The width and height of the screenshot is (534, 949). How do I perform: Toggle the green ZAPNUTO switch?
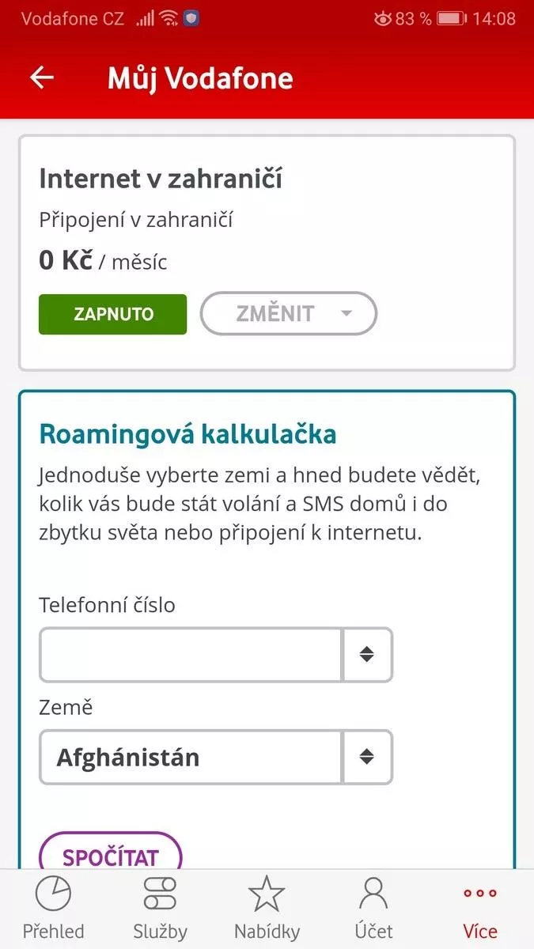112,315
